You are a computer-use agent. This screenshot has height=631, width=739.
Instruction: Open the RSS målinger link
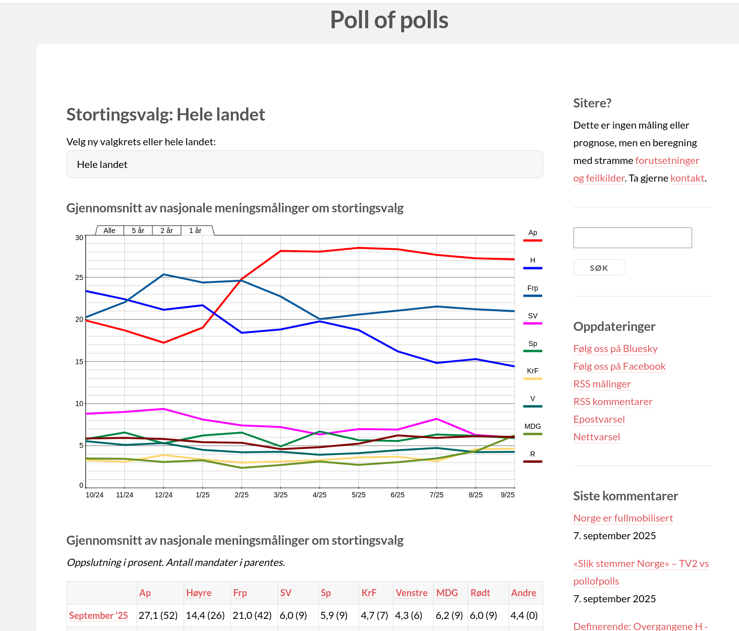(x=602, y=384)
